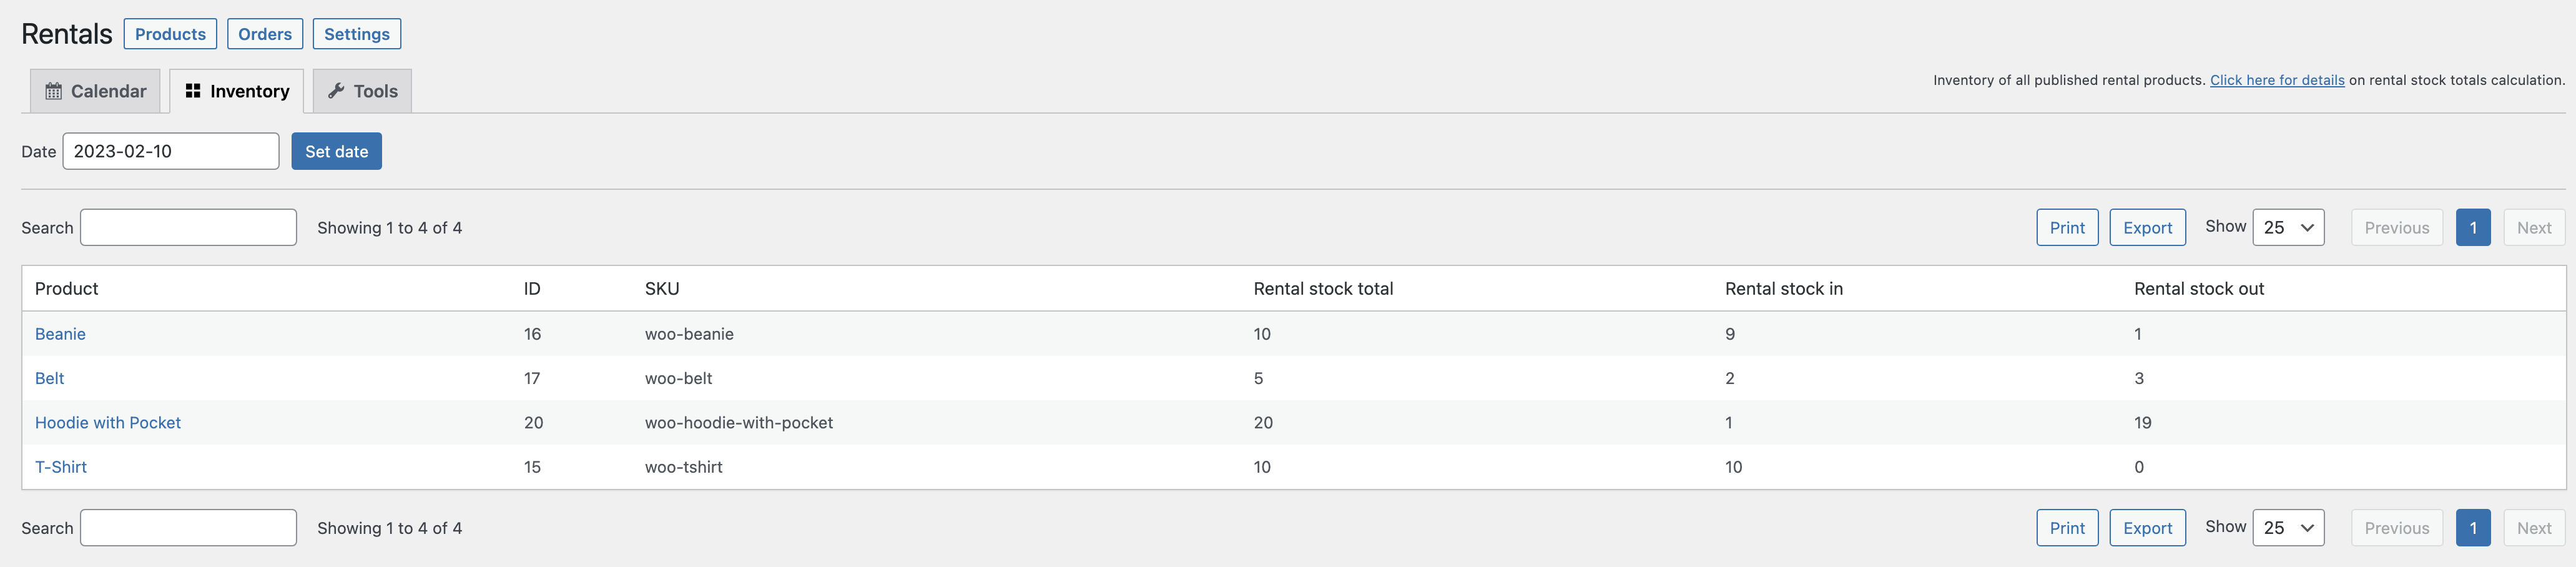
Task: Follow the 'Click here for details' link
Action: pos(2277,80)
